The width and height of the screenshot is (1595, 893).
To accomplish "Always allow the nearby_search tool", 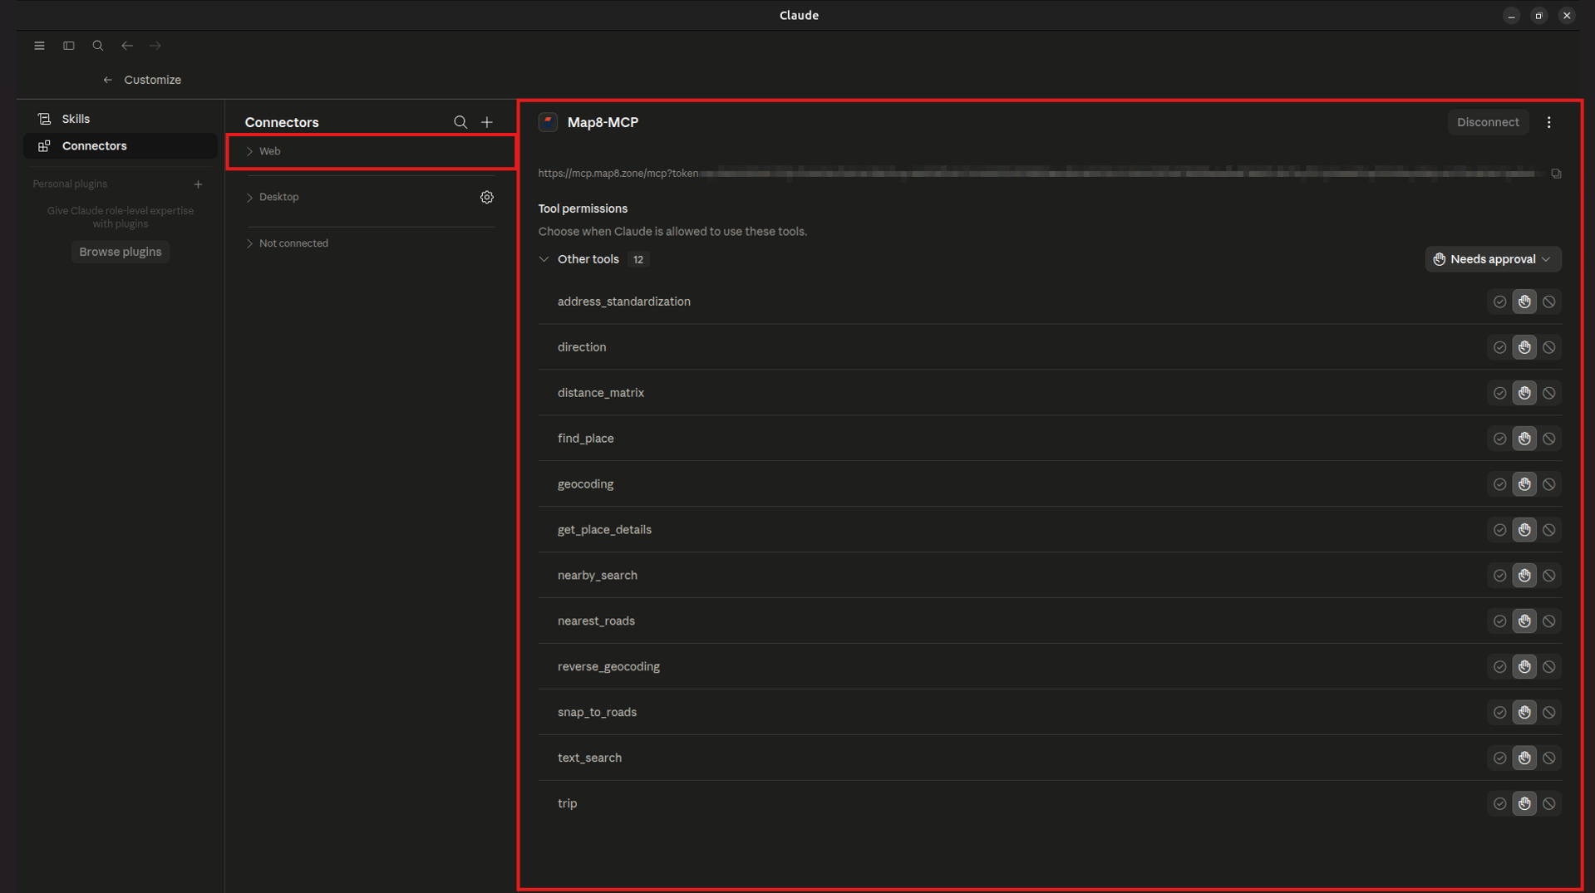I will tap(1499, 576).
